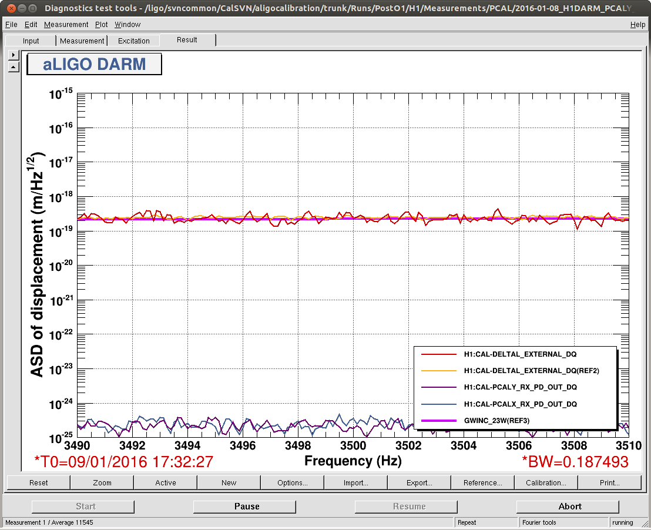Click the Fourier tools status field
Image resolution: width=651 pixels, height=530 pixels.
[563, 522]
